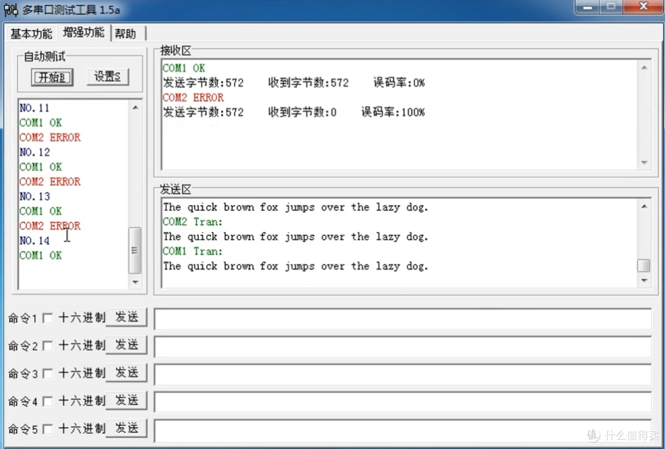
Task: Select the 增强功能 tab
Action: click(x=84, y=32)
